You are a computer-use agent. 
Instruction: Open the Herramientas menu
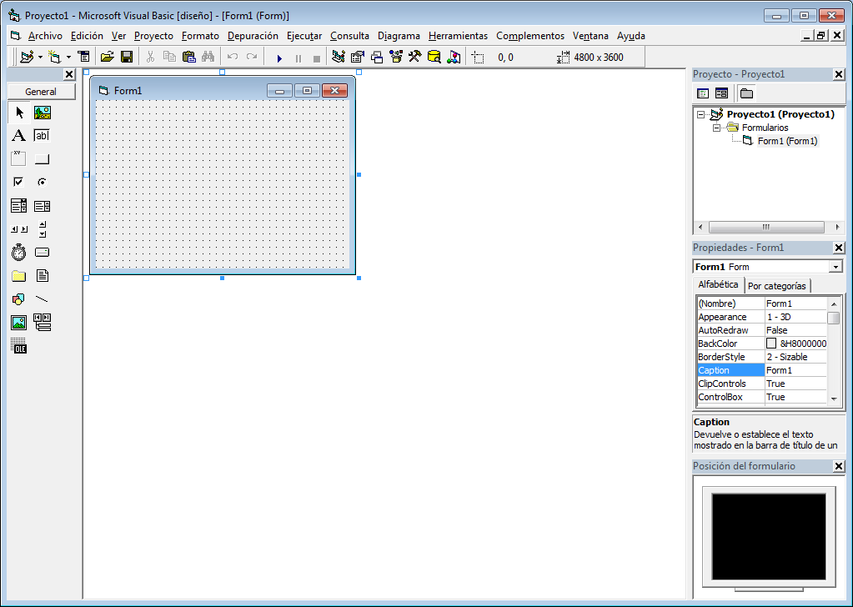click(x=458, y=36)
